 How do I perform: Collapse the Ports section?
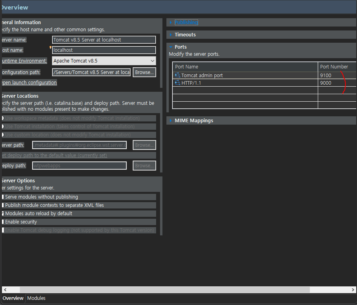click(170, 47)
